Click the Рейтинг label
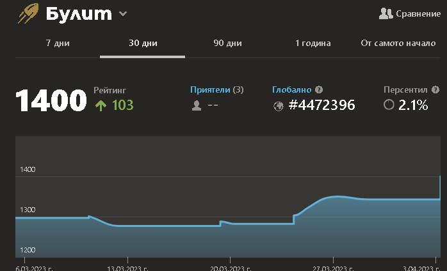Viewport: 447px width, 271px height. [x=110, y=90]
